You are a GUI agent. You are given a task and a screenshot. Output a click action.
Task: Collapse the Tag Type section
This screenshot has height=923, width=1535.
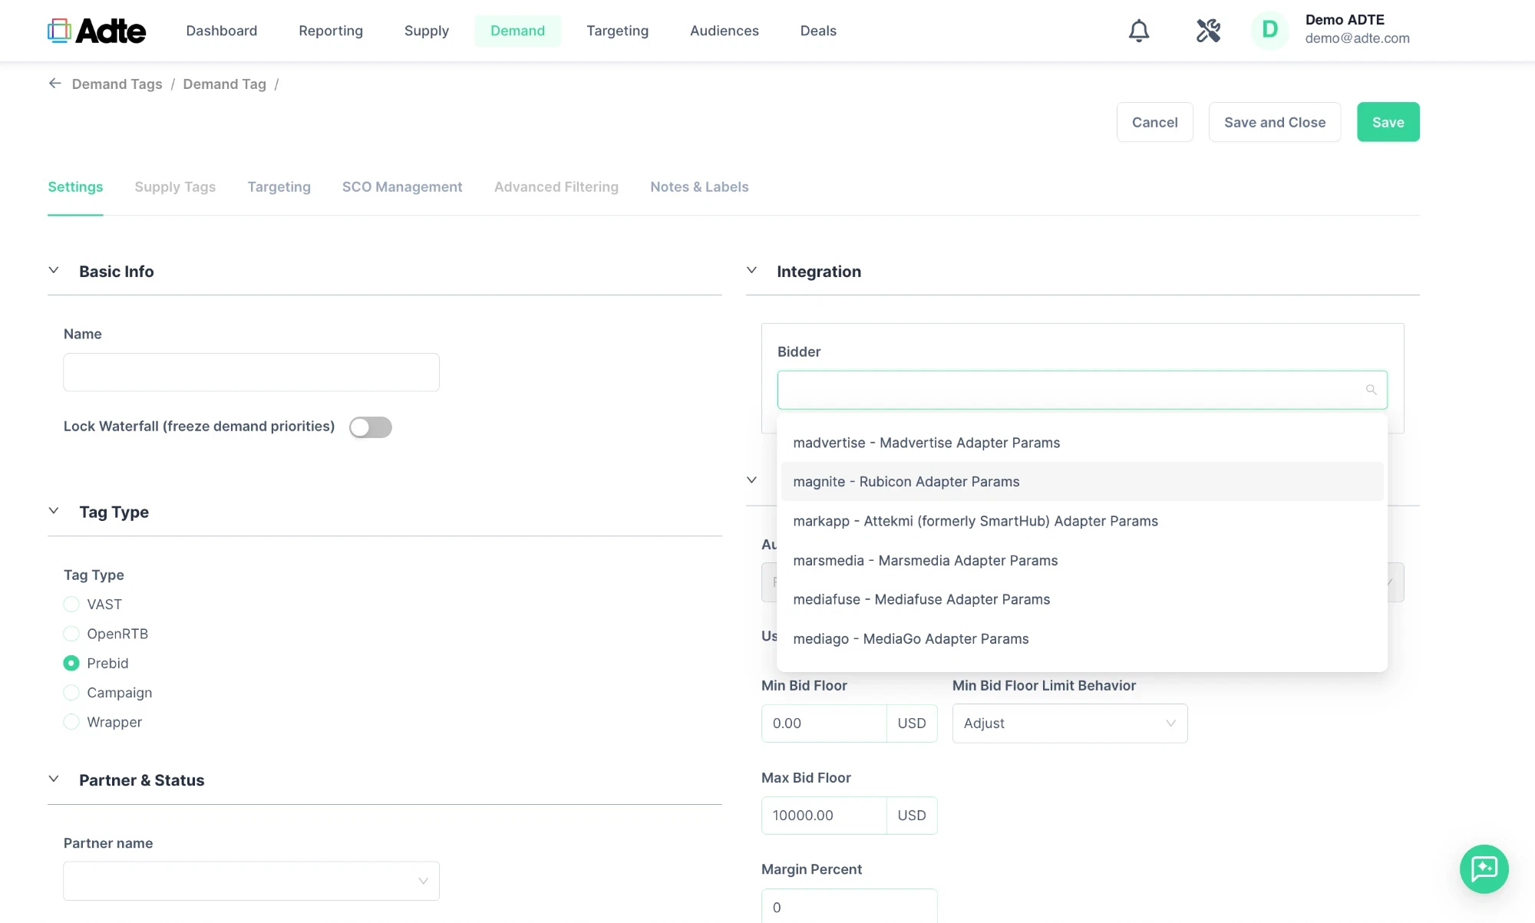pyautogui.click(x=54, y=512)
